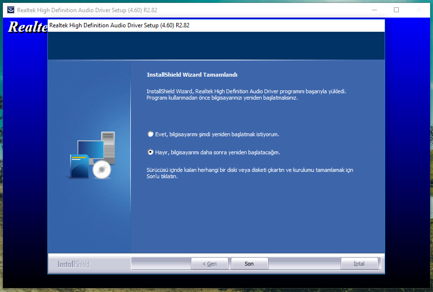This screenshot has width=433, height=292.
Task: Click the Son button to finish
Action: pyautogui.click(x=249, y=264)
